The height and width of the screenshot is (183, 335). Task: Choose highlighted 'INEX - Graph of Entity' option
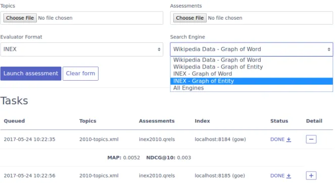pyautogui.click(x=252, y=81)
